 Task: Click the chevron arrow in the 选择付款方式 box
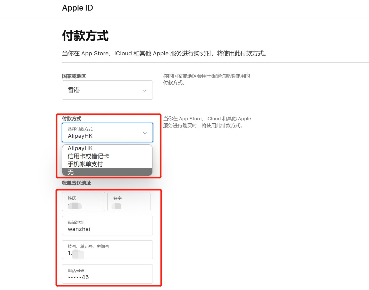click(145, 133)
